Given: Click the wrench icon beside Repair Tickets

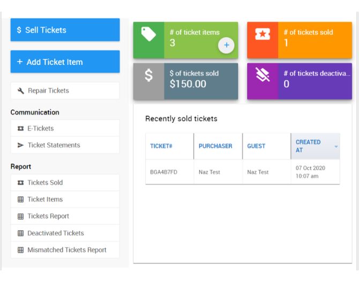Looking at the screenshot, I should [21, 91].
